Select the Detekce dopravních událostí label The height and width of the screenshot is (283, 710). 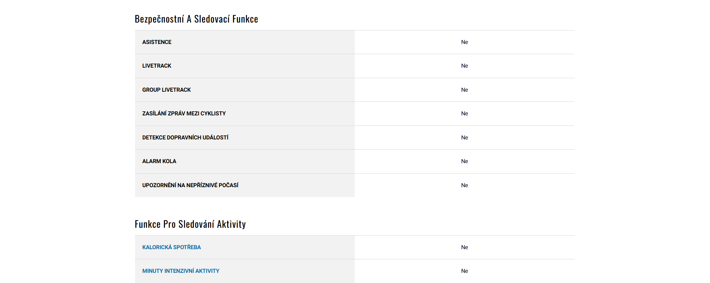click(x=185, y=138)
